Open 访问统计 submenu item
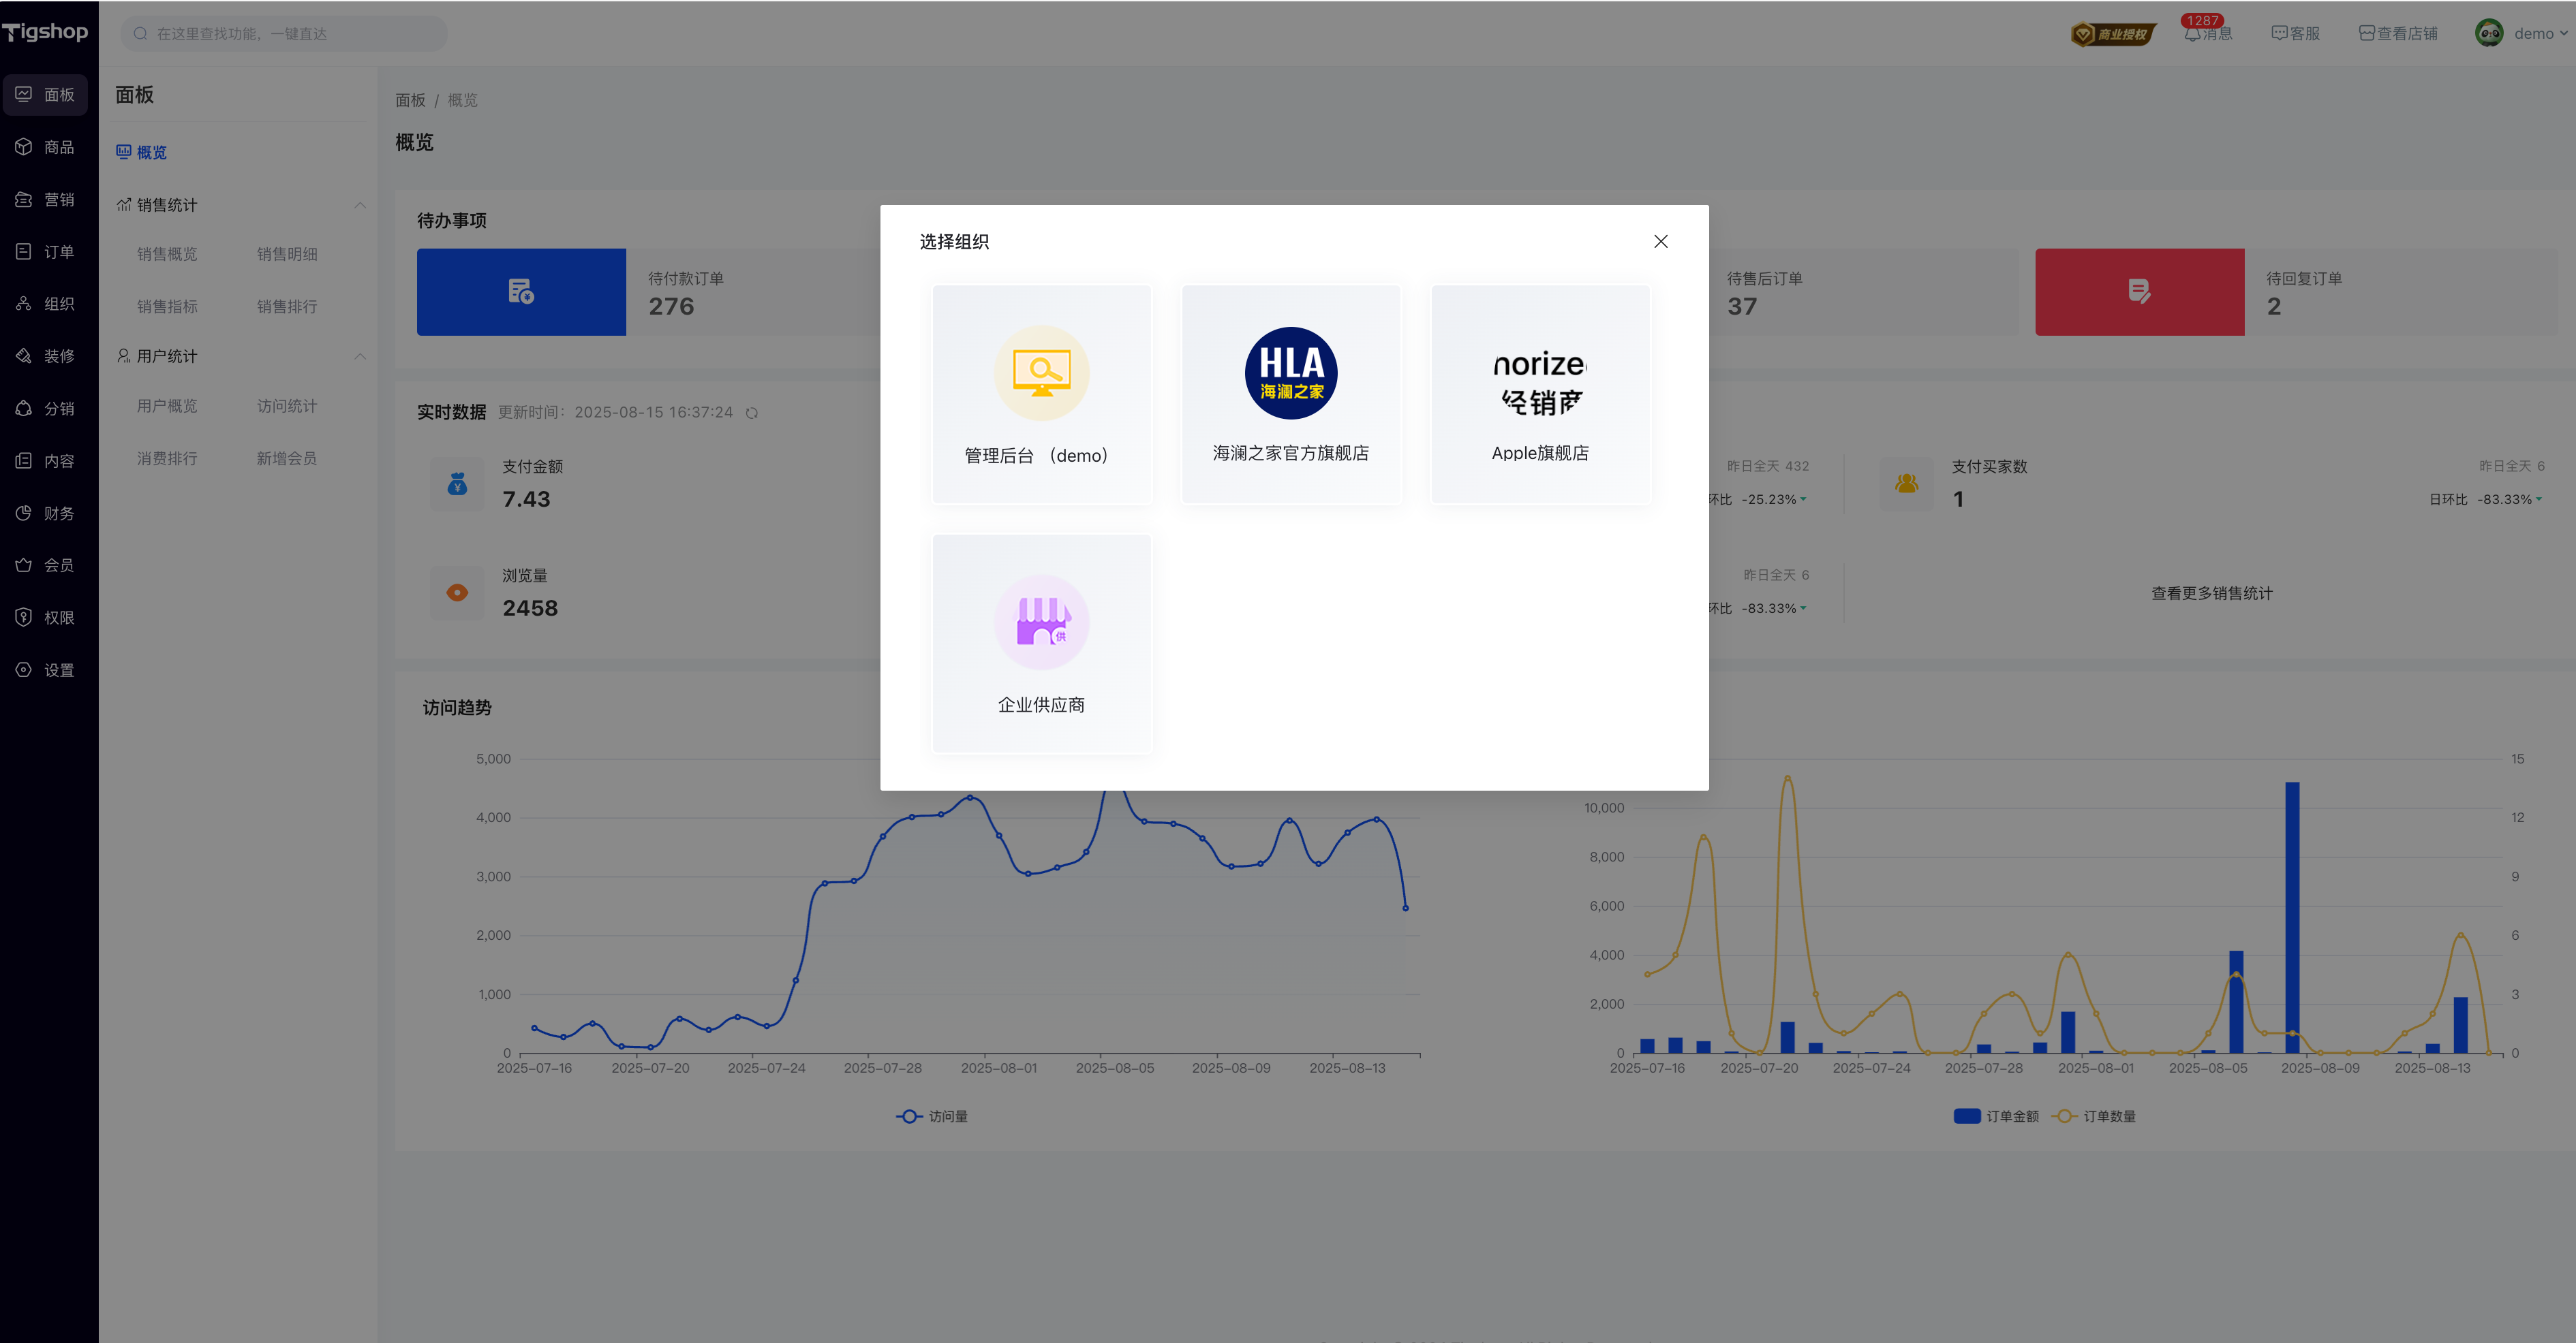Image resolution: width=2576 pixels, height=1343 pixels. tap(287, 406)
